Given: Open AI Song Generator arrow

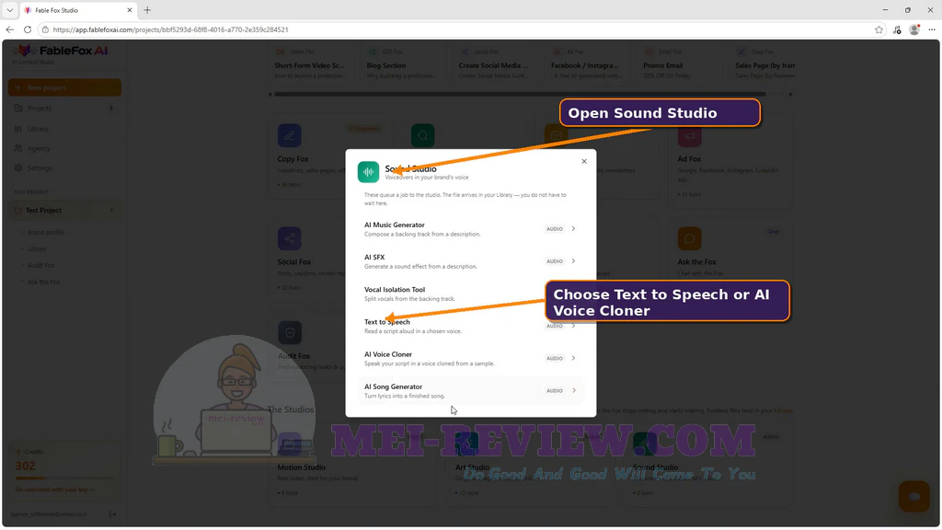Looking at the screenshot, I should pyautogui.click(x=574, y=390).
